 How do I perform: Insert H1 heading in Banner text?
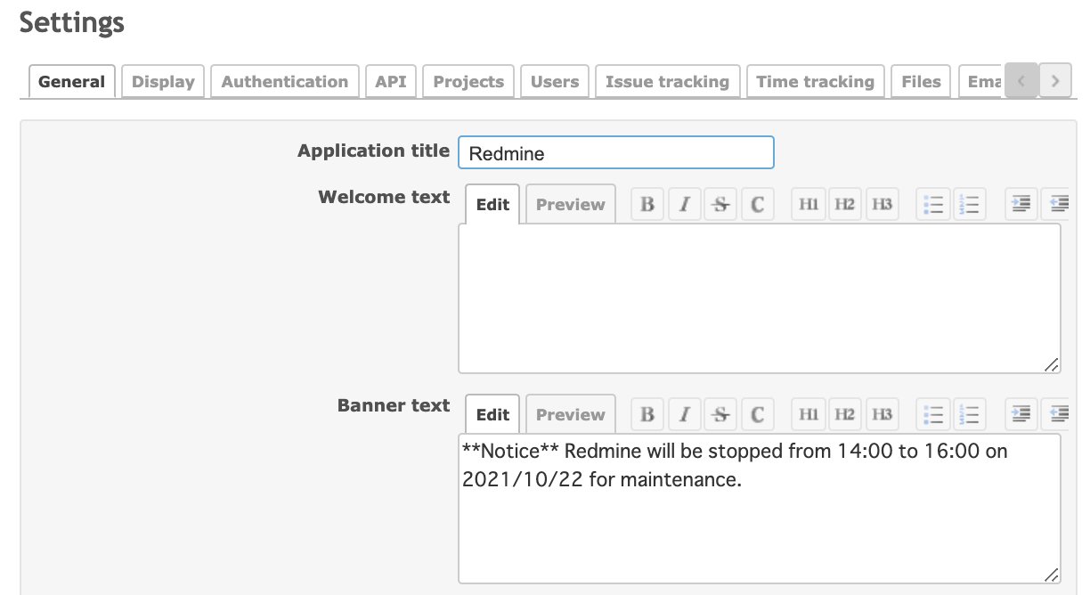pyautogui.click(x=808, y=415)
